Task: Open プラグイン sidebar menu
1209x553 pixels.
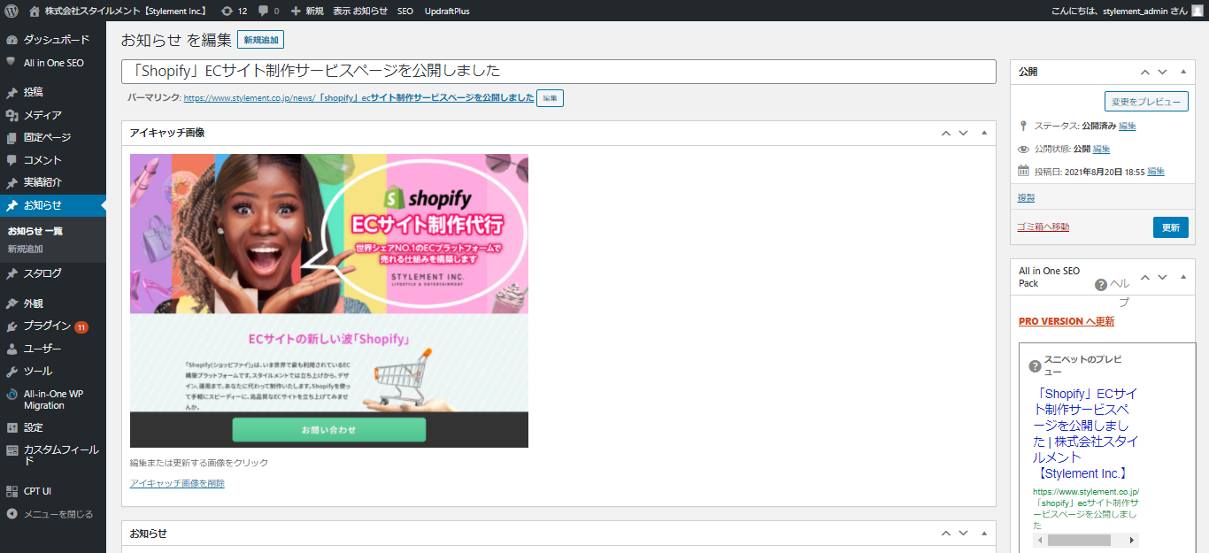Action: tap(53, 326)
